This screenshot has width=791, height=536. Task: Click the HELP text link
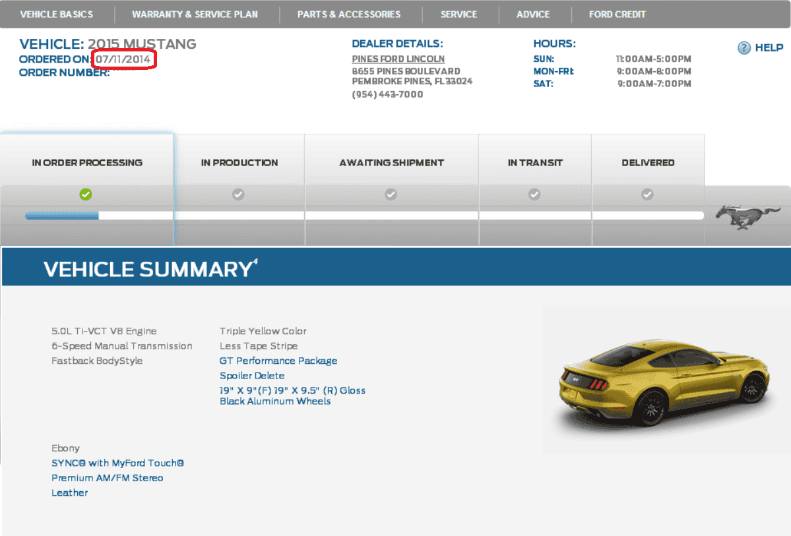pyautogui.click(x=769, y=48)
